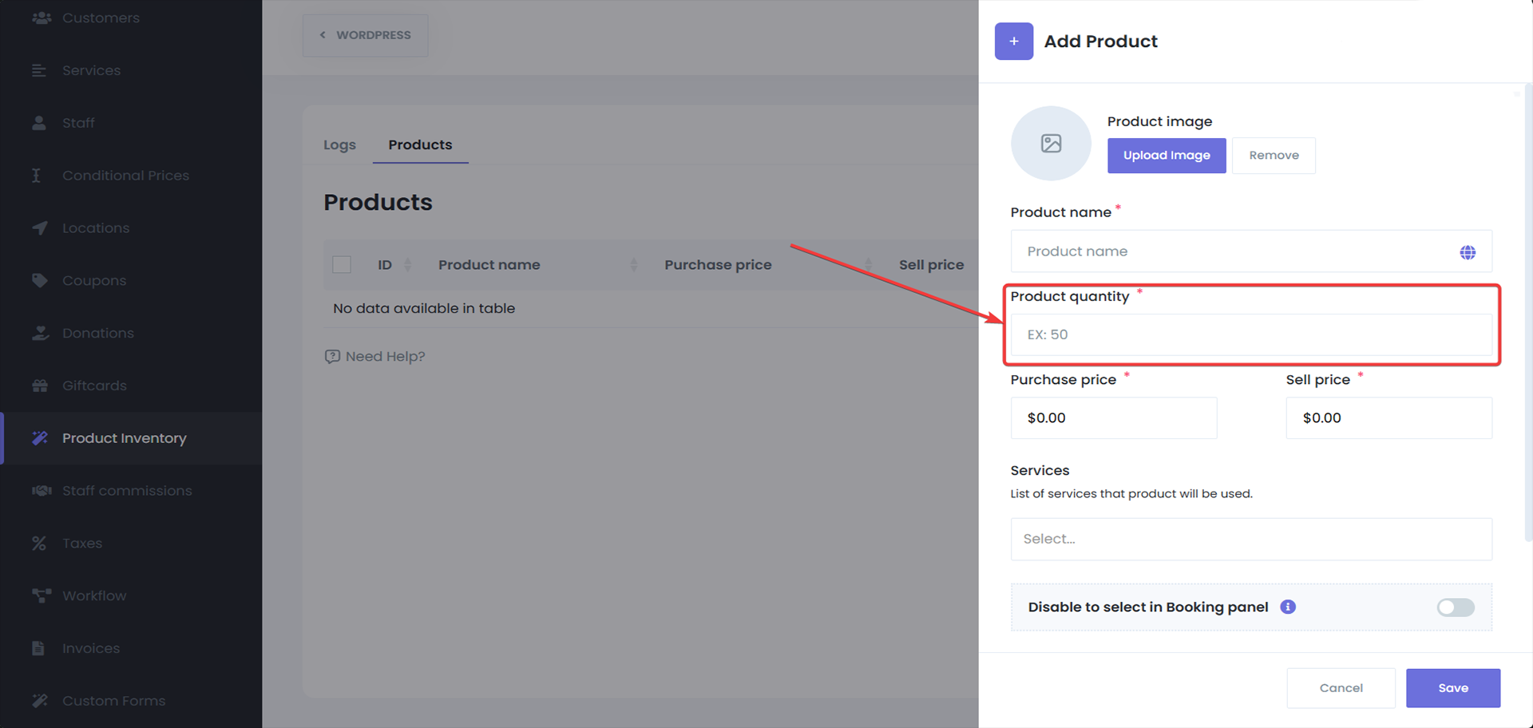
Task: Go back using the WORDPRESS button
Action: 365,35
